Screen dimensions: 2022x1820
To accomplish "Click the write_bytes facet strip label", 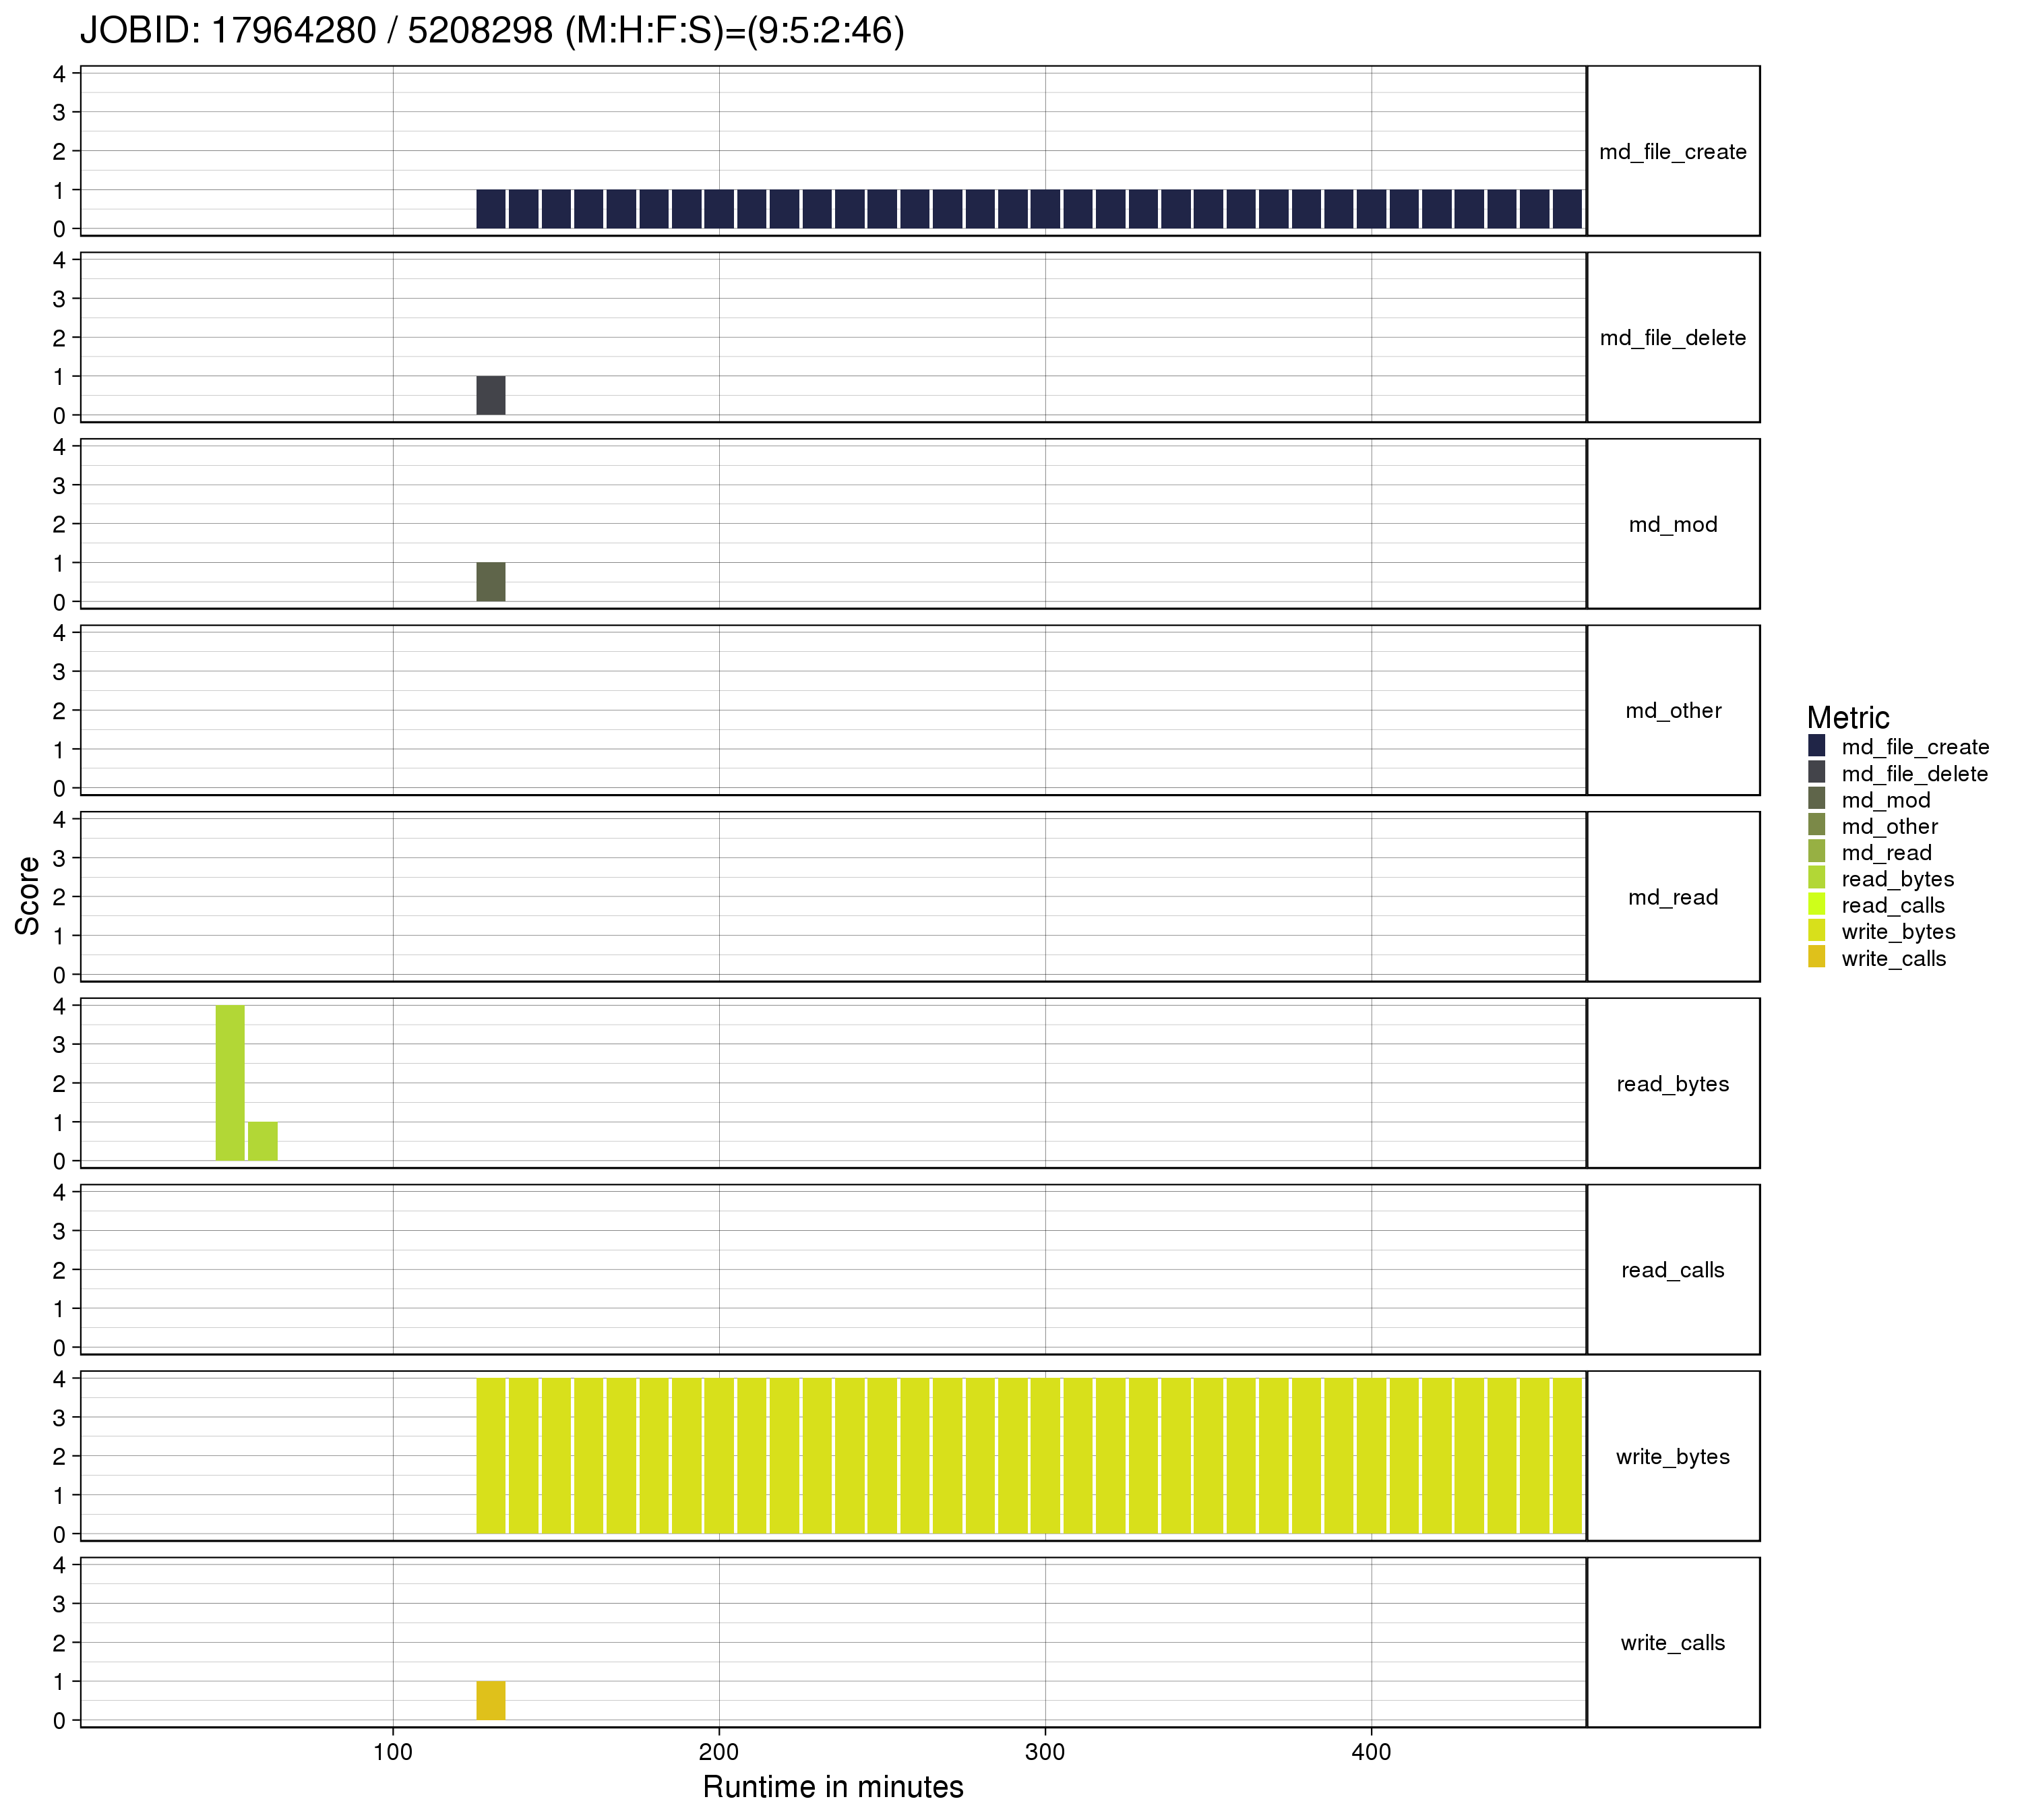I will (1672, 1456).
